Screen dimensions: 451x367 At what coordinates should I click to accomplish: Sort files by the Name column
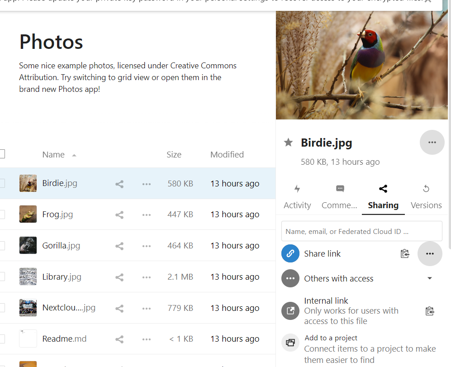pos(53,155)
